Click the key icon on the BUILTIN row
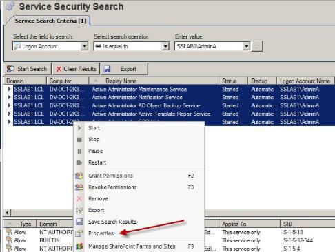The height and width of the screenshot is (252, 335). (9, 240)
